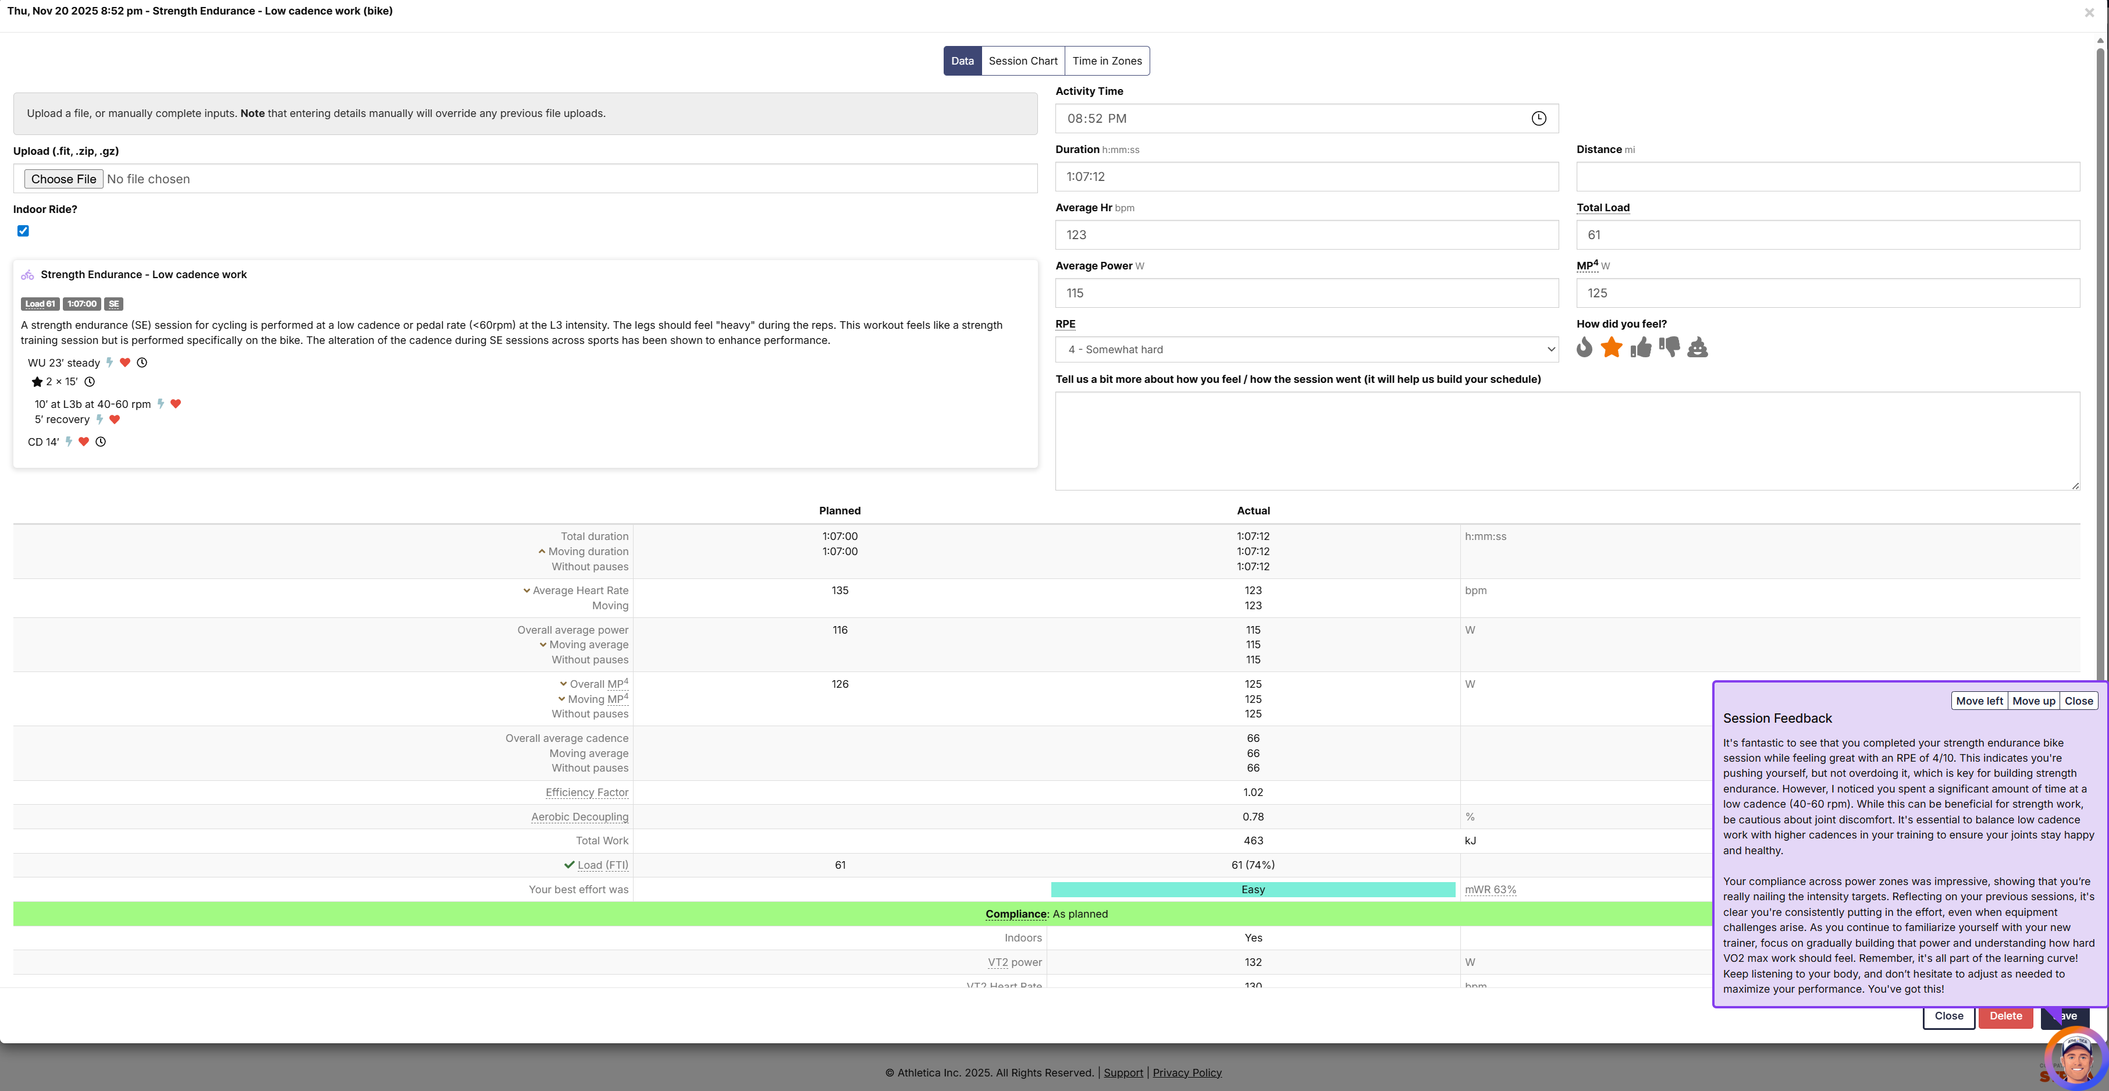Image resolution: width=2109 pixels, height=1091 pixels.
Task: Expand the Overall MP4 row chevron
Action: pyautogui.click(x=563, y=684)
